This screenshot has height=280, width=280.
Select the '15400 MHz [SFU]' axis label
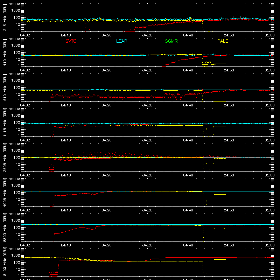(x=5, y=262)
